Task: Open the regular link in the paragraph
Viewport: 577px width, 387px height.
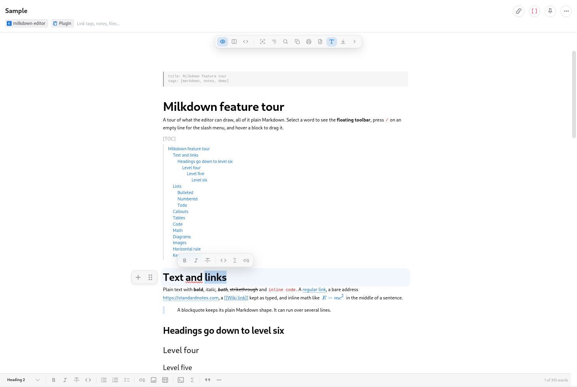Action: pyautogui.click(x=314, y=290)
